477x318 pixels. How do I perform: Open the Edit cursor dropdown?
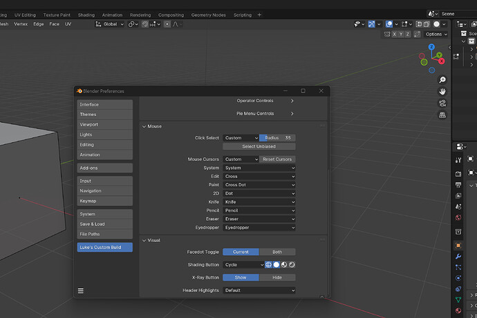[x=259, y=177]
